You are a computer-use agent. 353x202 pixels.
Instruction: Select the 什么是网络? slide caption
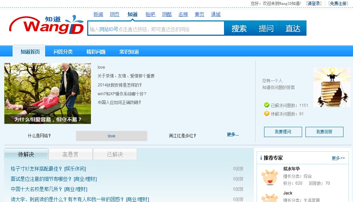point(39,136)
